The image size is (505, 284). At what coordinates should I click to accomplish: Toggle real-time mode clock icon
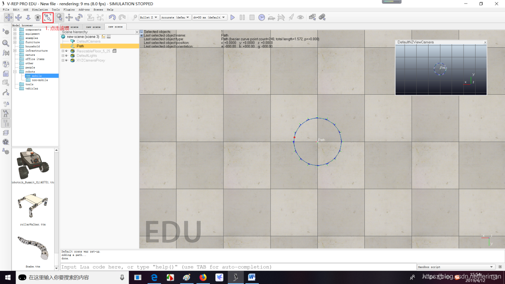pyautogui.click(x=262, y=18)
